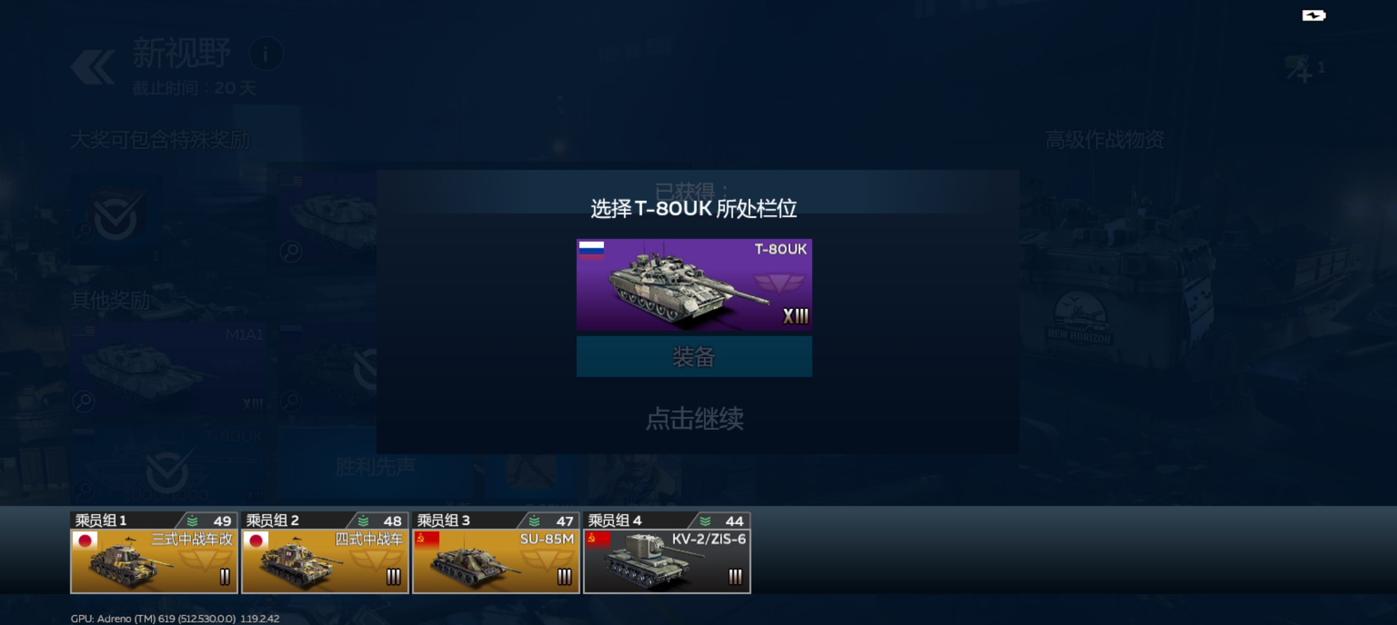Click the magnifier icon under grand prize badge
Viewport: 1397px width, 625px height.
click(x=84, y=232)
